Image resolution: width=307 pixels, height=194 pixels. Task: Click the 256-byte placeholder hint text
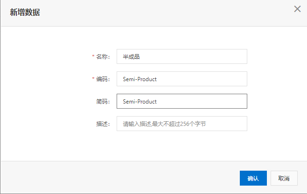click(164, 124)
